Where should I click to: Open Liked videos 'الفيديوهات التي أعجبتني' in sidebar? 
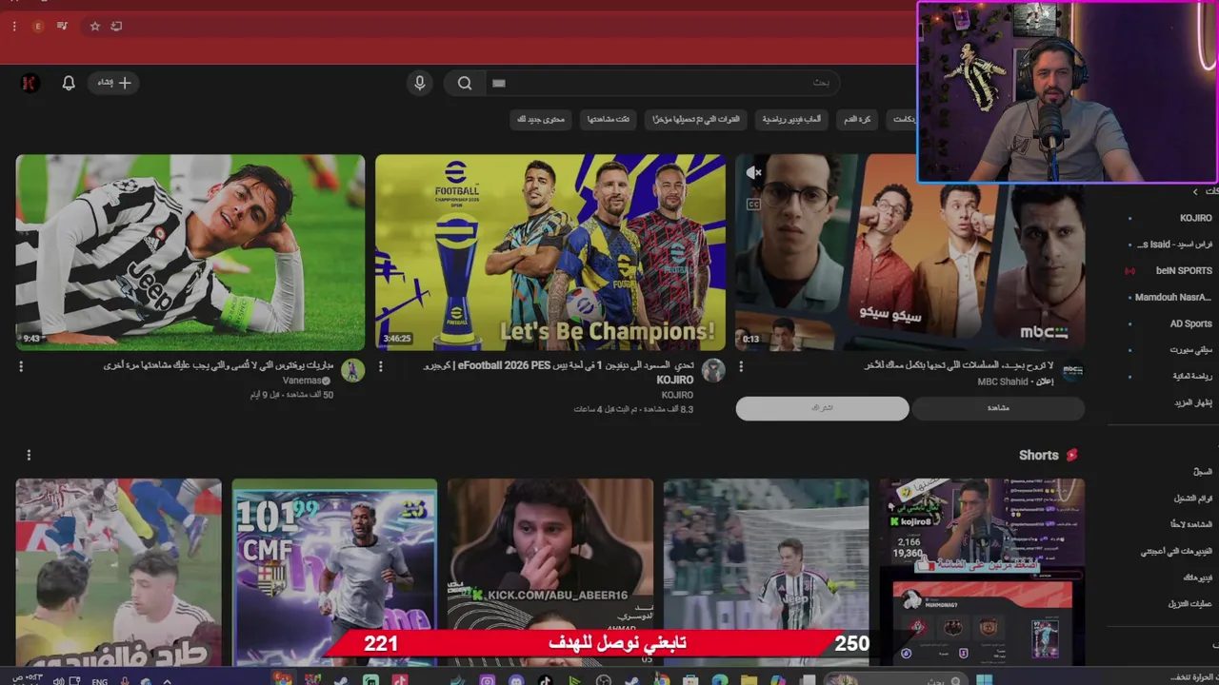1176,551
